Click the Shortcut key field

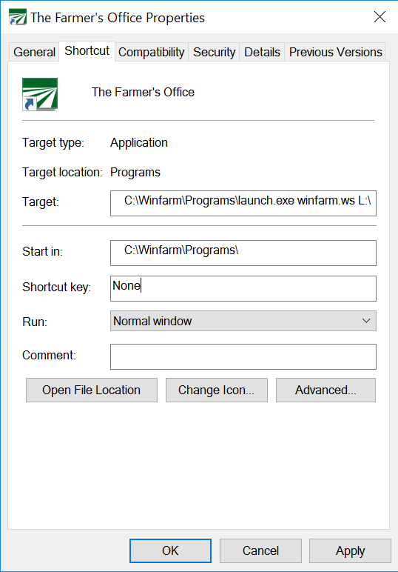click(243, 288)
